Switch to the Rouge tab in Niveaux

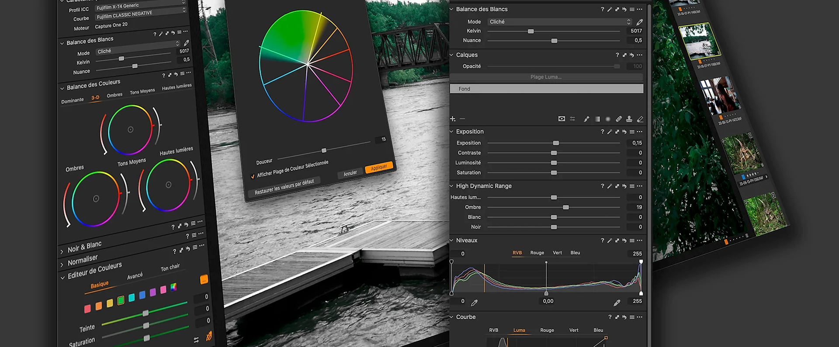click(537, 253)
